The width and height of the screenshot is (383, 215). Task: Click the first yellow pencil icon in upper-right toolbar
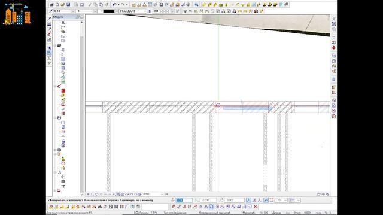[x=205, y=4]
